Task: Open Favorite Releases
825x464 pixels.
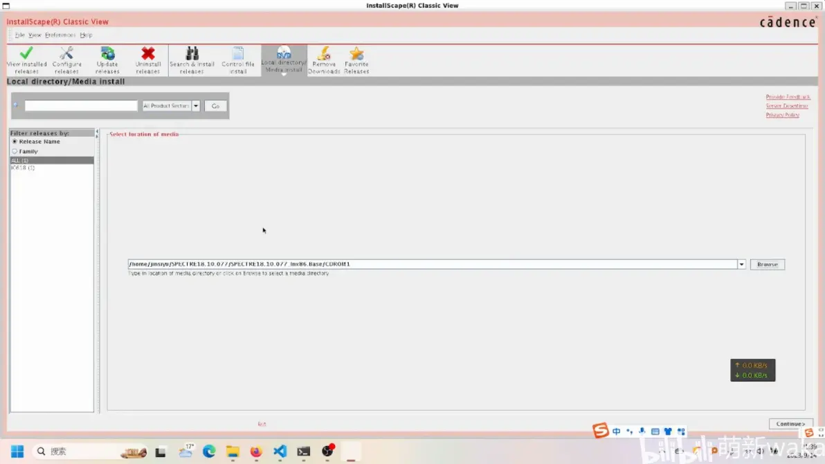Action: point(356,60)
